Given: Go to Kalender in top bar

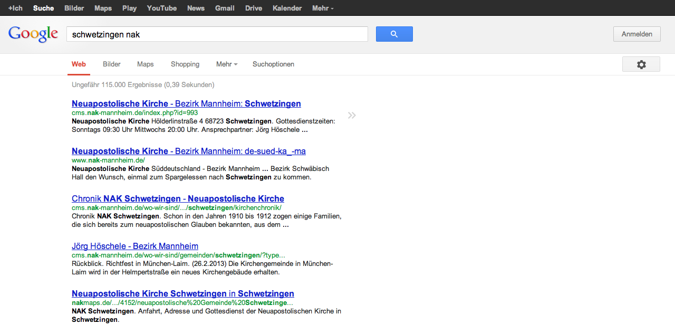Looking at the screenshot, I should (287, 8).
